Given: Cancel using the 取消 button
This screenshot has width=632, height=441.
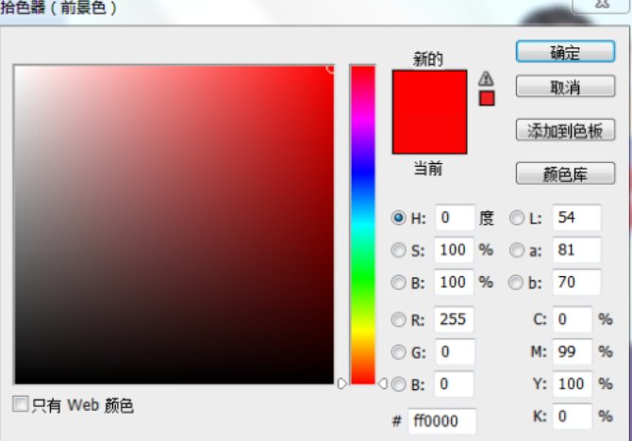Looking at the screenshot, I should 565,86.
